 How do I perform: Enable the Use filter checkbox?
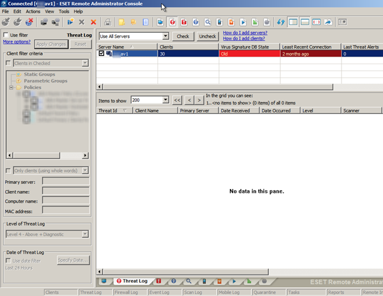click(6, 35)
